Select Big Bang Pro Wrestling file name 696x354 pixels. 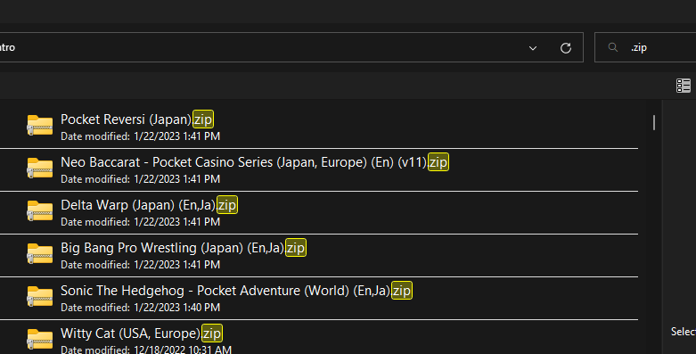[x=183, y=247]
